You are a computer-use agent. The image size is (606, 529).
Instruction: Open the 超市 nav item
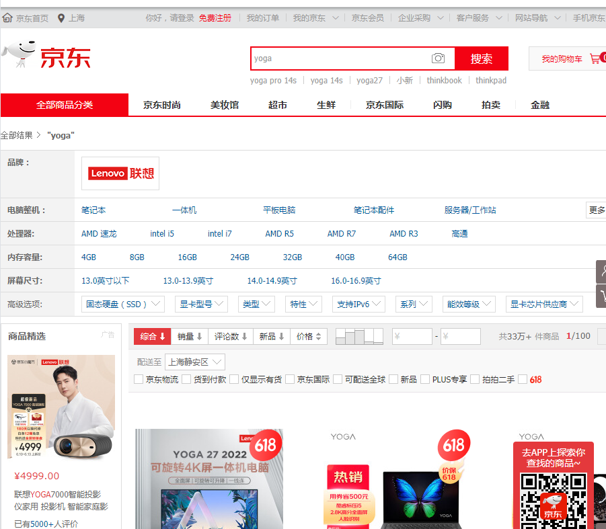[x=278, y=105]
